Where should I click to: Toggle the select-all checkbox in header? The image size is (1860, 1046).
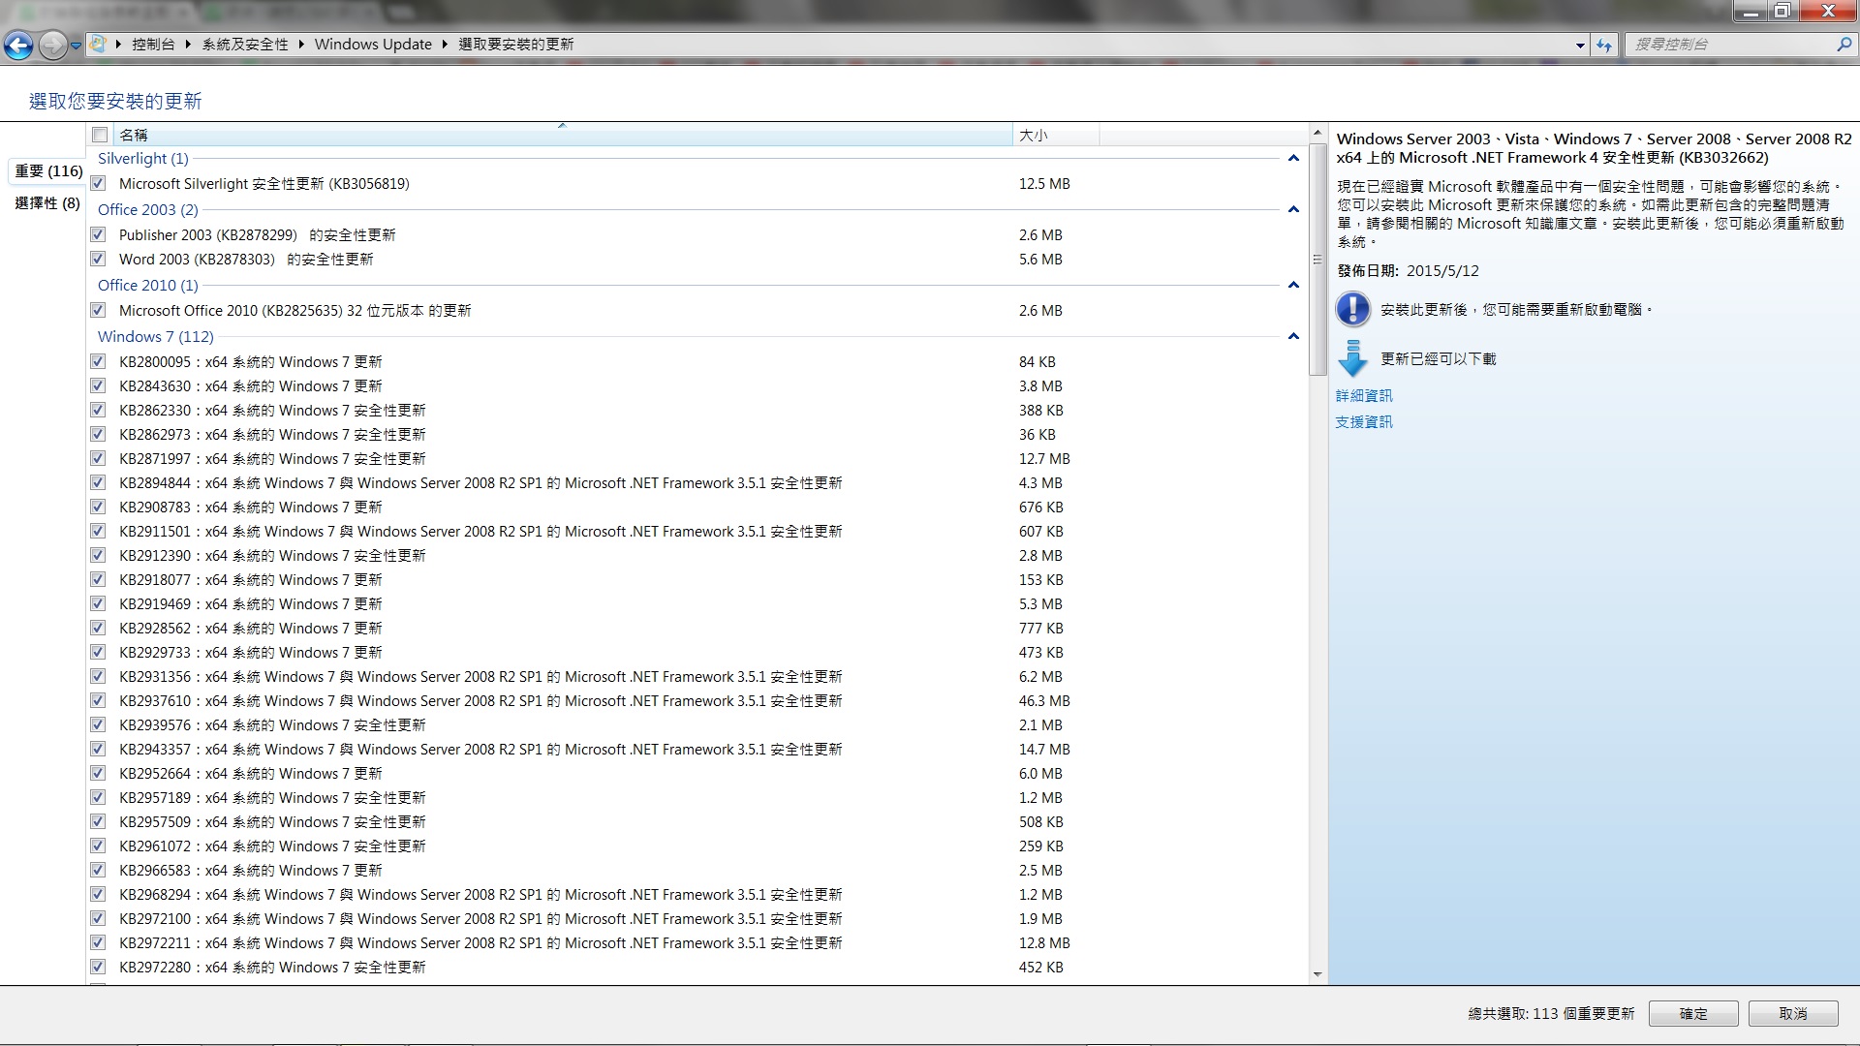100,135
